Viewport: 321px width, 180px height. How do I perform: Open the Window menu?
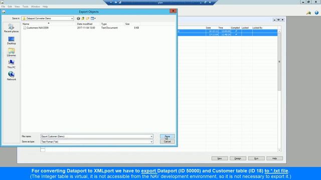point(36,6)
